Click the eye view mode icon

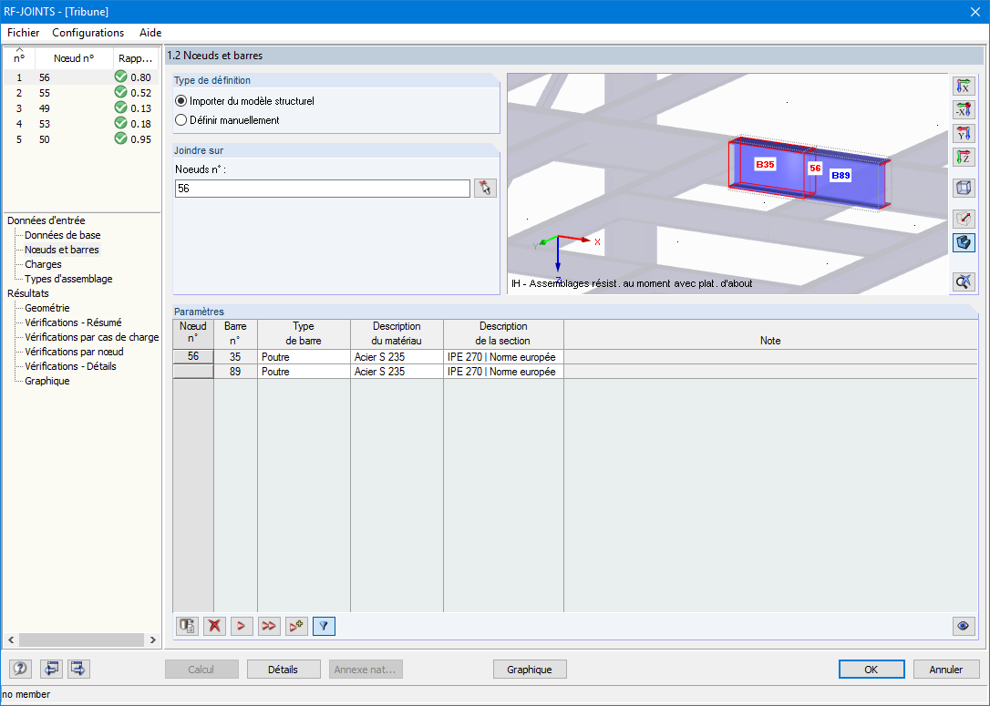point(963,626)
